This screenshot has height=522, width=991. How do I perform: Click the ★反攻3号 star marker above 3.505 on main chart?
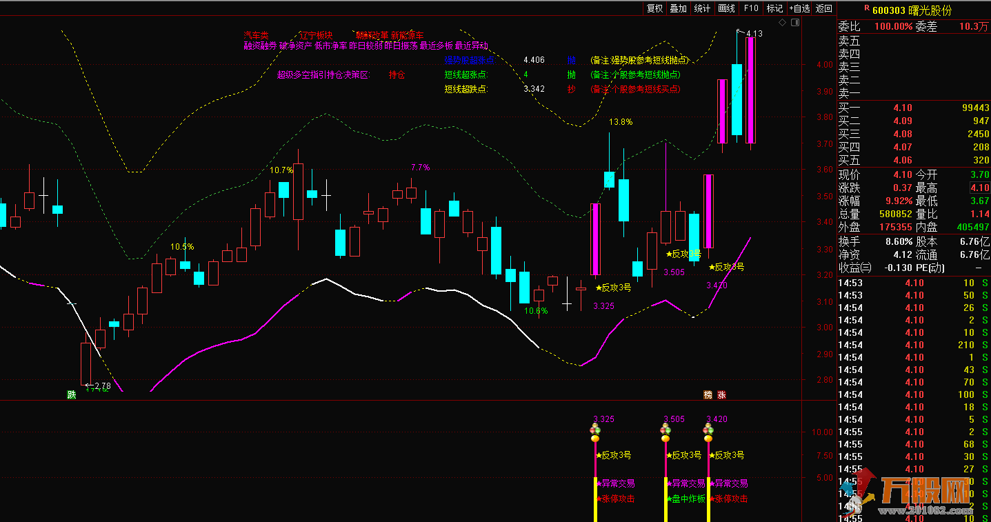coord(683,254)
